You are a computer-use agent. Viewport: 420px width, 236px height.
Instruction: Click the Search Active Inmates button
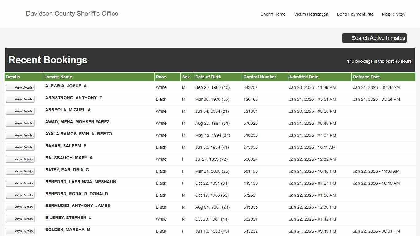(374, 38)
